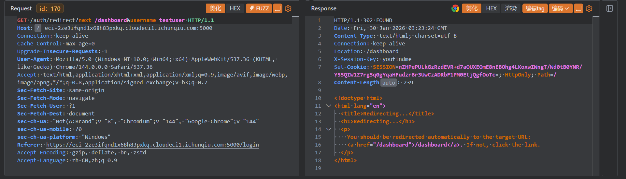Click the Sec-Fetch-Dest: document line

(x=56, y=113)
